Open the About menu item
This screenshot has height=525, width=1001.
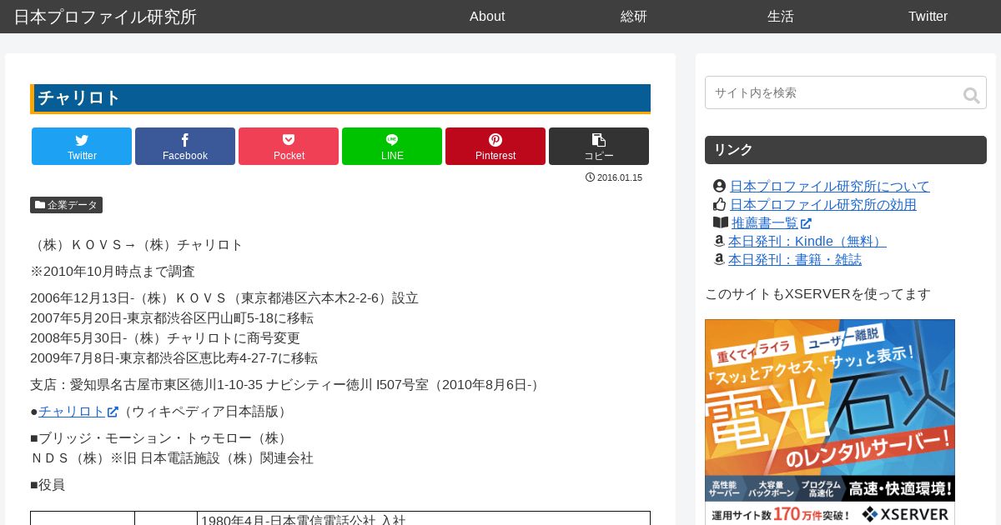click(487, 17)
